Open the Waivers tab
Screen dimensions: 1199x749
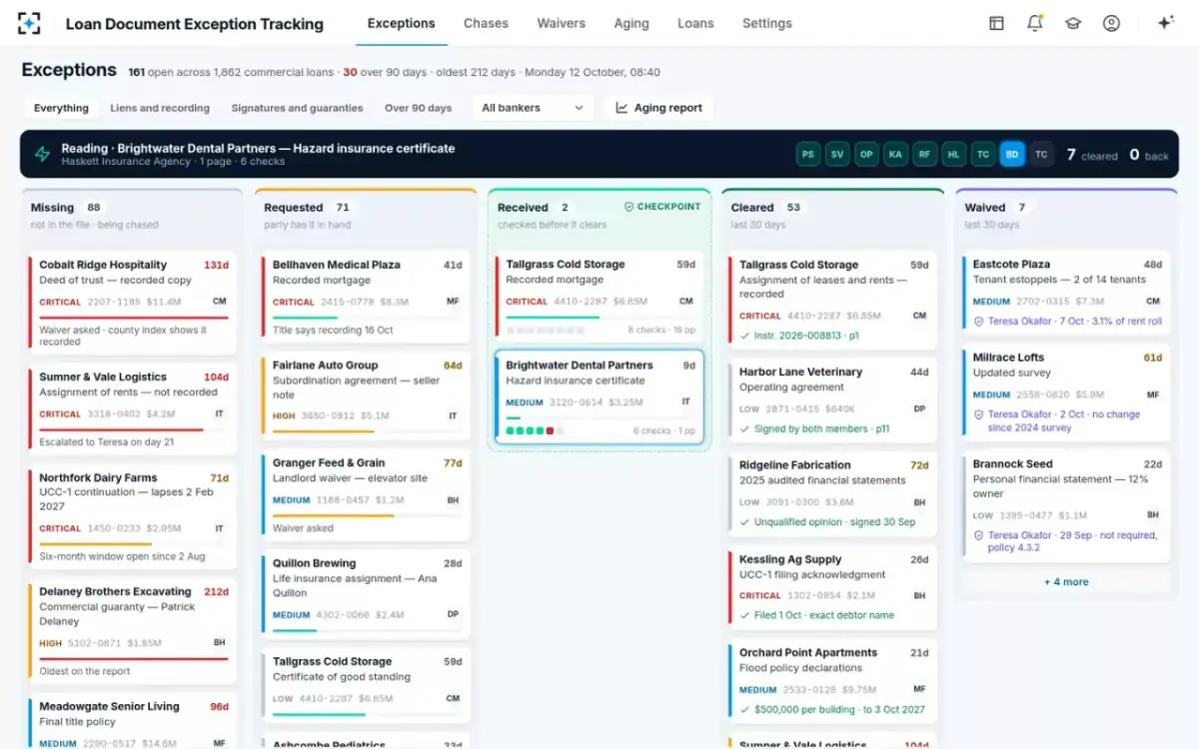[x=561, y=23]
